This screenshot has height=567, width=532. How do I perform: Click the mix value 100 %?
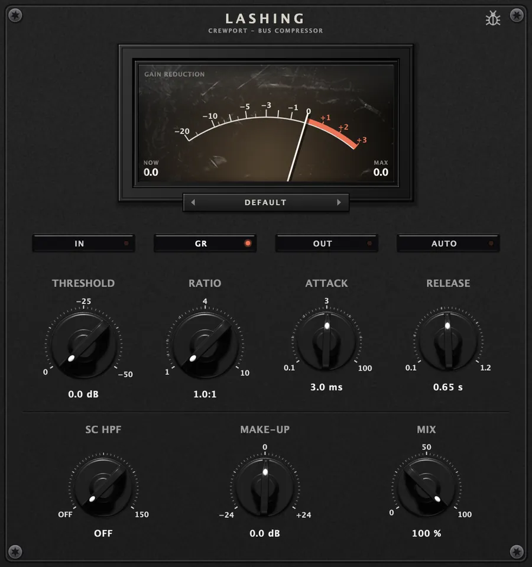(426, 533)
